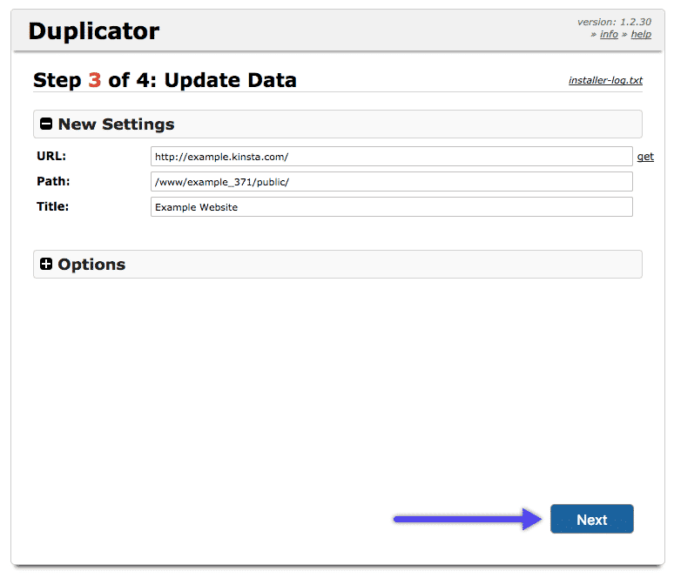Click the URL label
The image size is (674, 578).
point(51,157)
